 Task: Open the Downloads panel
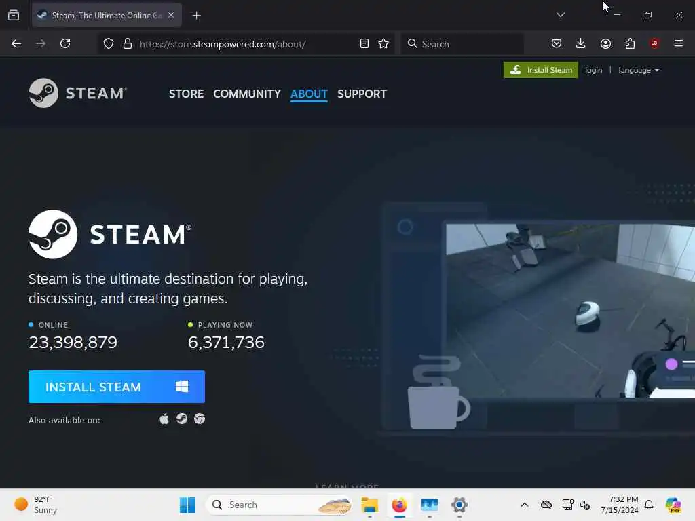point(581,43)
